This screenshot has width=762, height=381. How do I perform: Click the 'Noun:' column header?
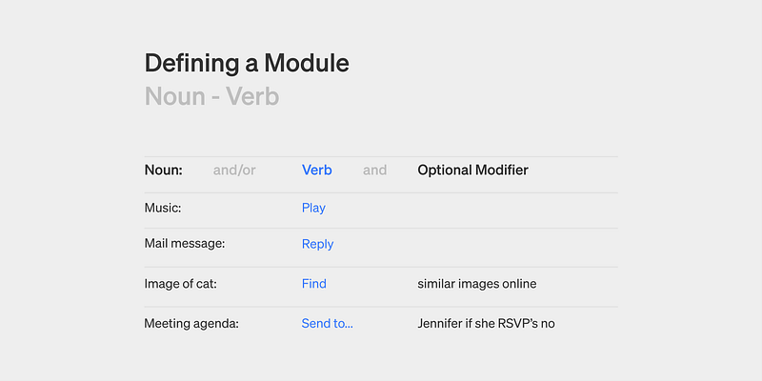point(163,170)
